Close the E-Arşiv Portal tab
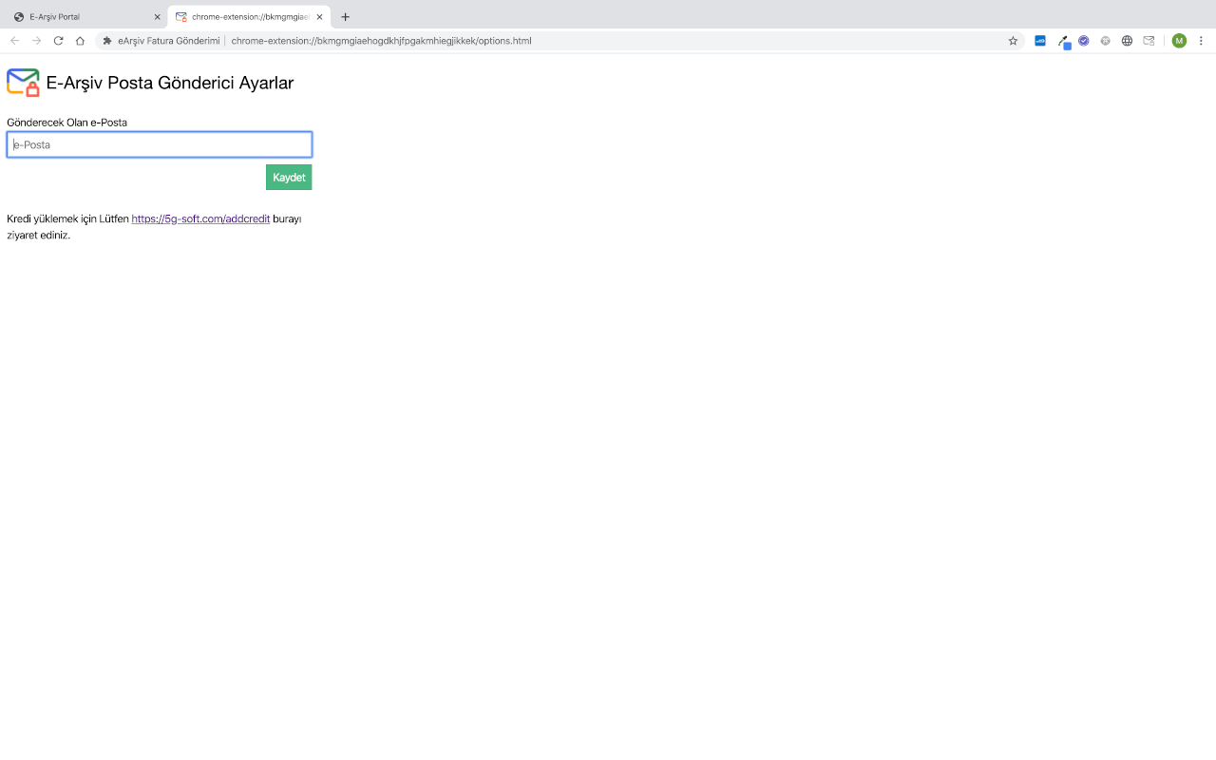 point(157,16)
